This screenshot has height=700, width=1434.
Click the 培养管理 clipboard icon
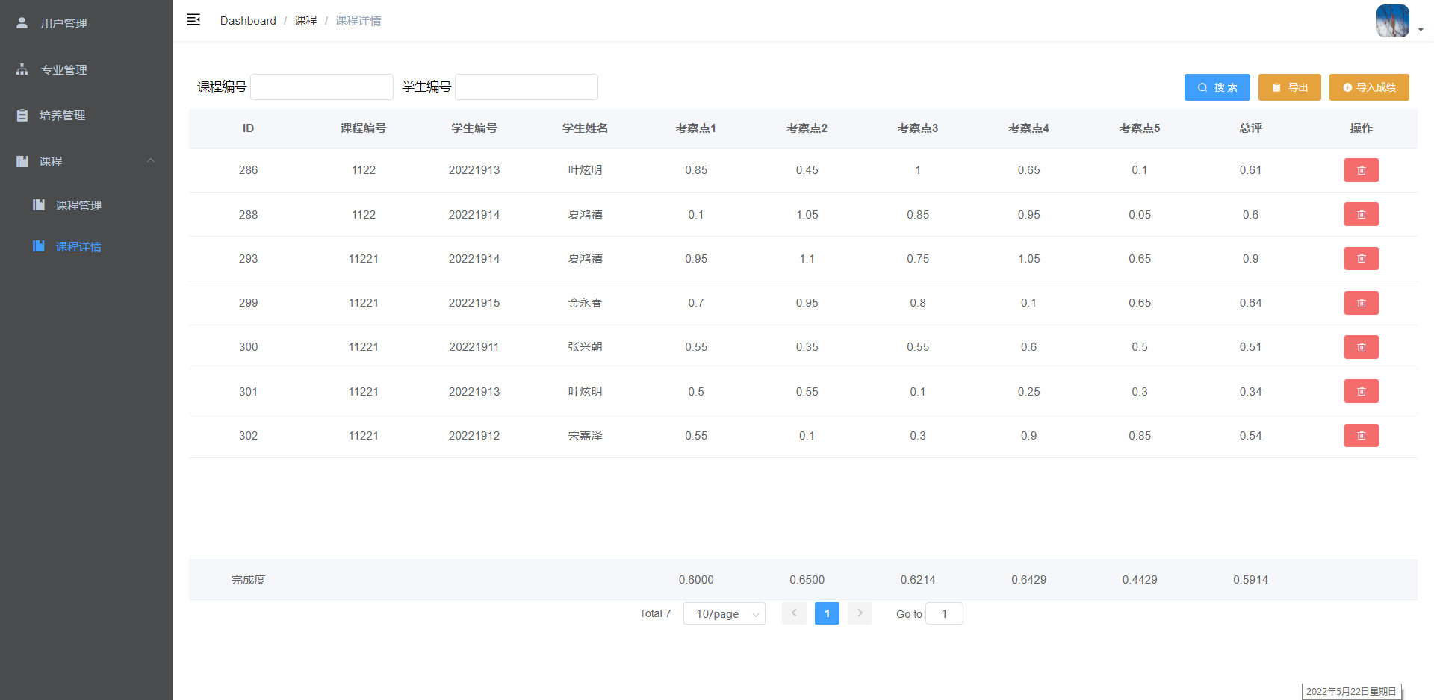click(22, 116)
